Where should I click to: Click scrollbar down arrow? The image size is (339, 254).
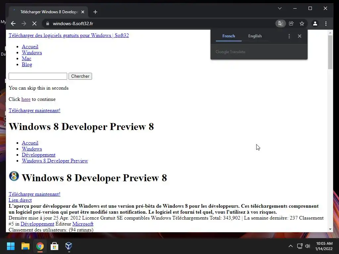(x=330, y=229)
